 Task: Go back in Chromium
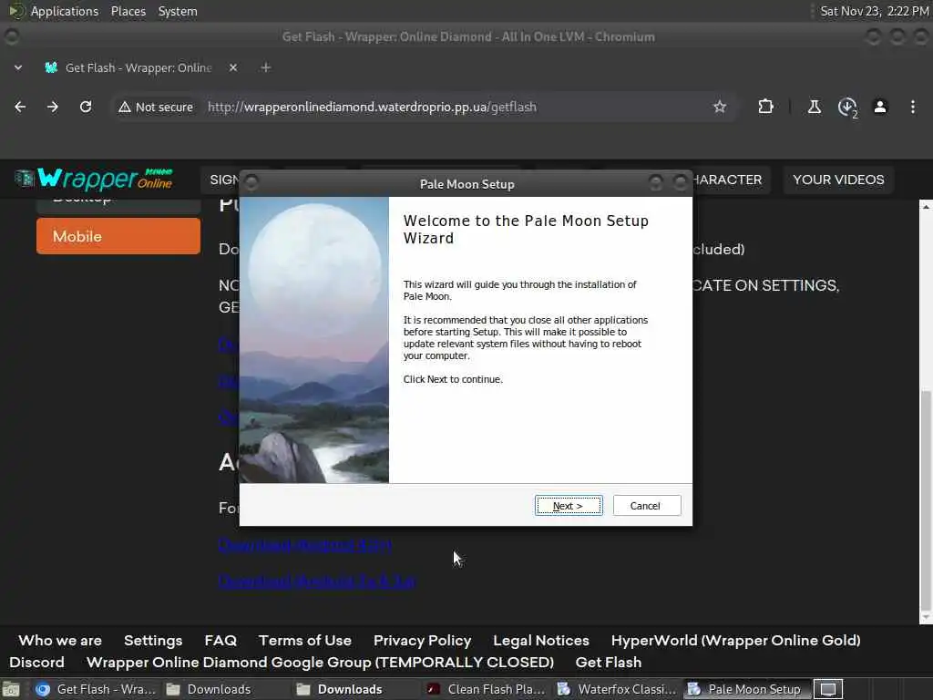[x=20, y=107]
